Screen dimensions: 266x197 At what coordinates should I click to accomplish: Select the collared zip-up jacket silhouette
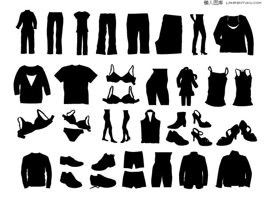pyautogui.click(x=234, y=169)
